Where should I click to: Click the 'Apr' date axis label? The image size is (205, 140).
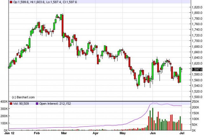click(95, 133)
